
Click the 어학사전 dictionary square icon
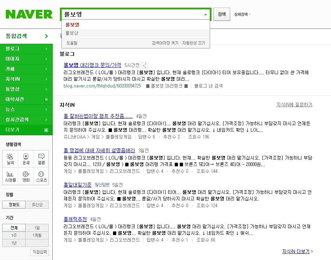pyautogui.click(x=46, y=99)
